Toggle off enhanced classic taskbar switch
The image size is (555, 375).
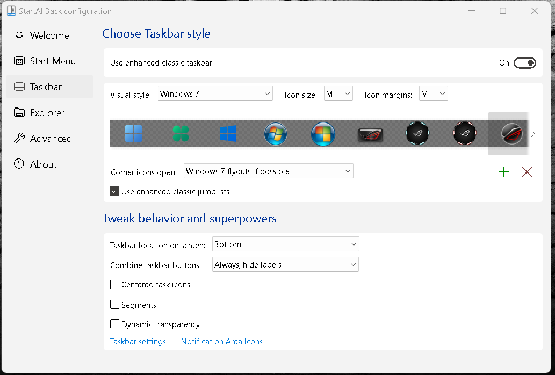coord(525,63)
